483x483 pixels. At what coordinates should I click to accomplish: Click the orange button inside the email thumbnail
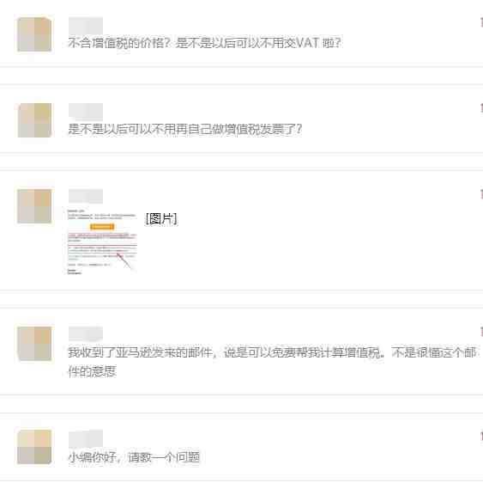(x=102, y=227)
